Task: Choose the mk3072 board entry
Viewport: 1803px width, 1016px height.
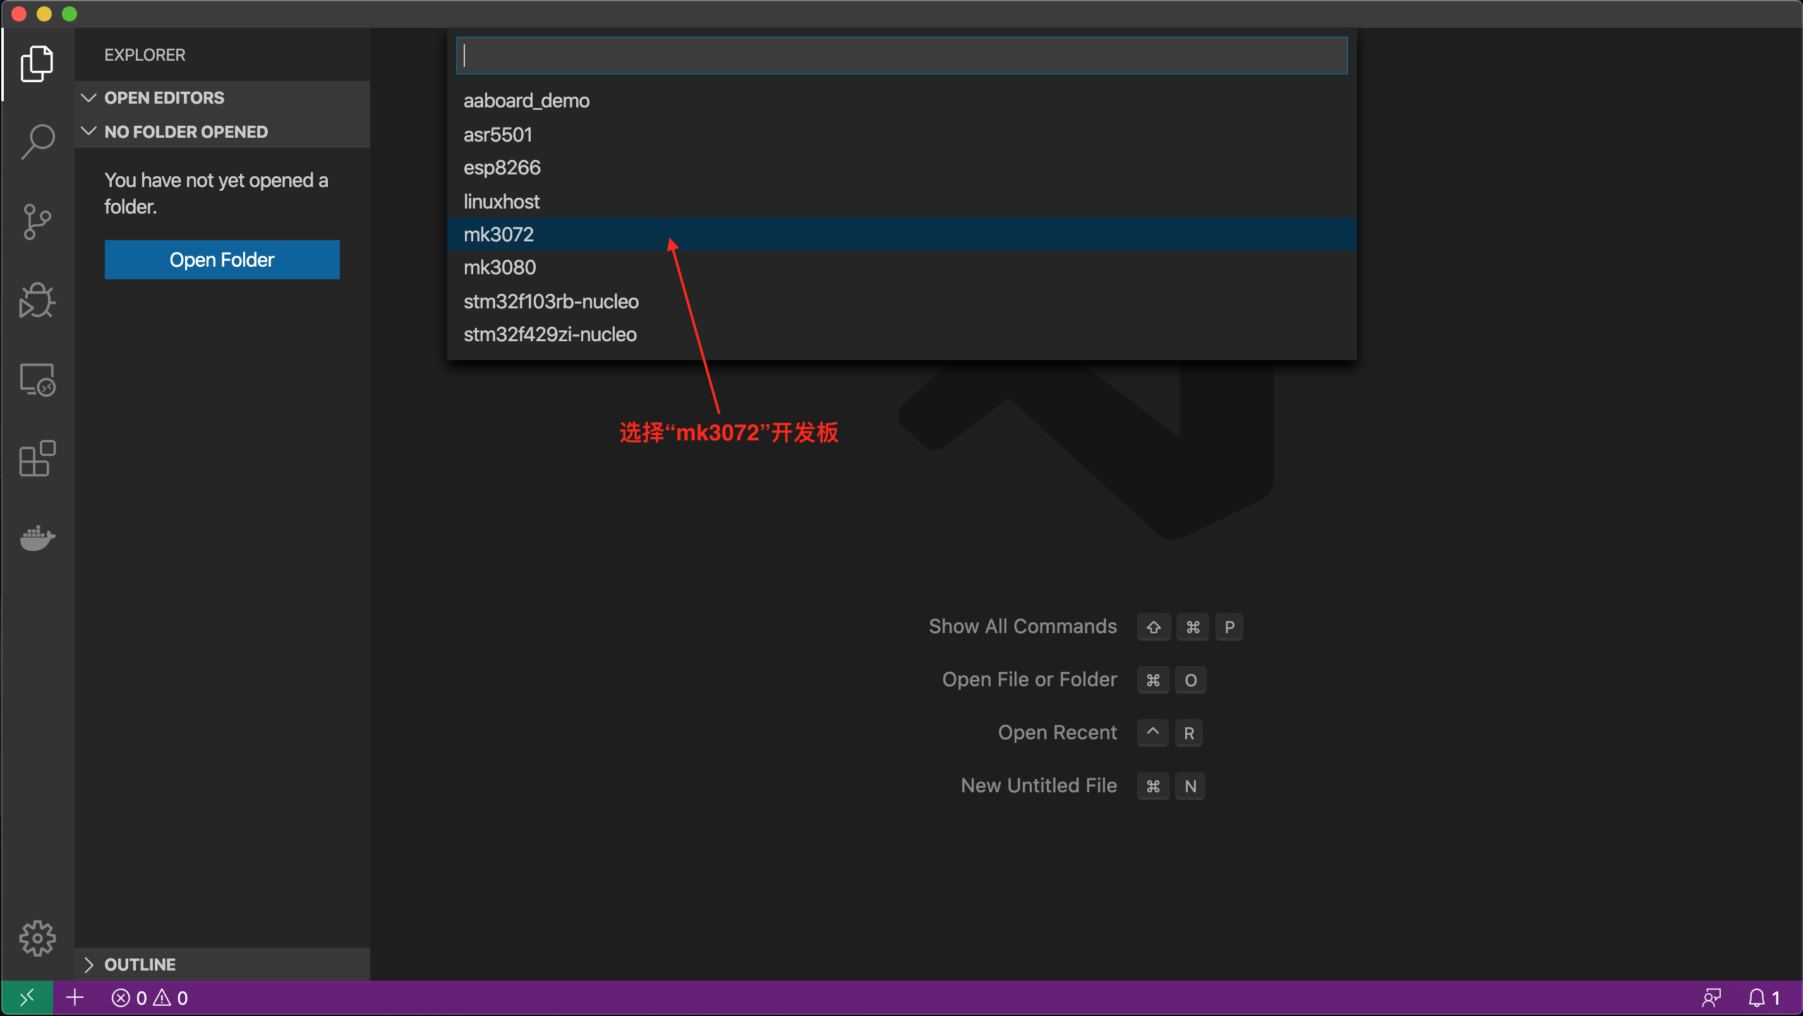Action: point(901,234)
